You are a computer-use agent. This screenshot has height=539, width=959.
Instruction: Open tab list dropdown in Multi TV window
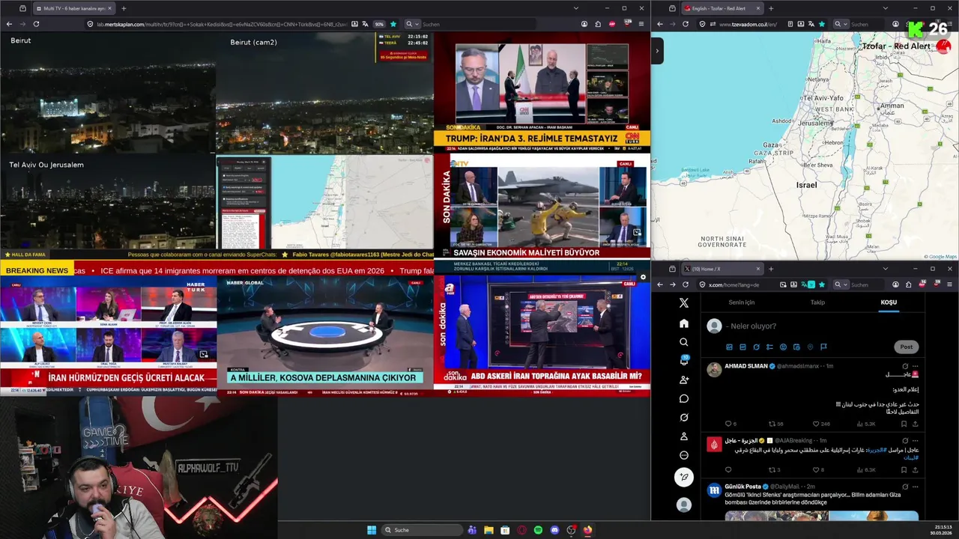click(575, 8)
